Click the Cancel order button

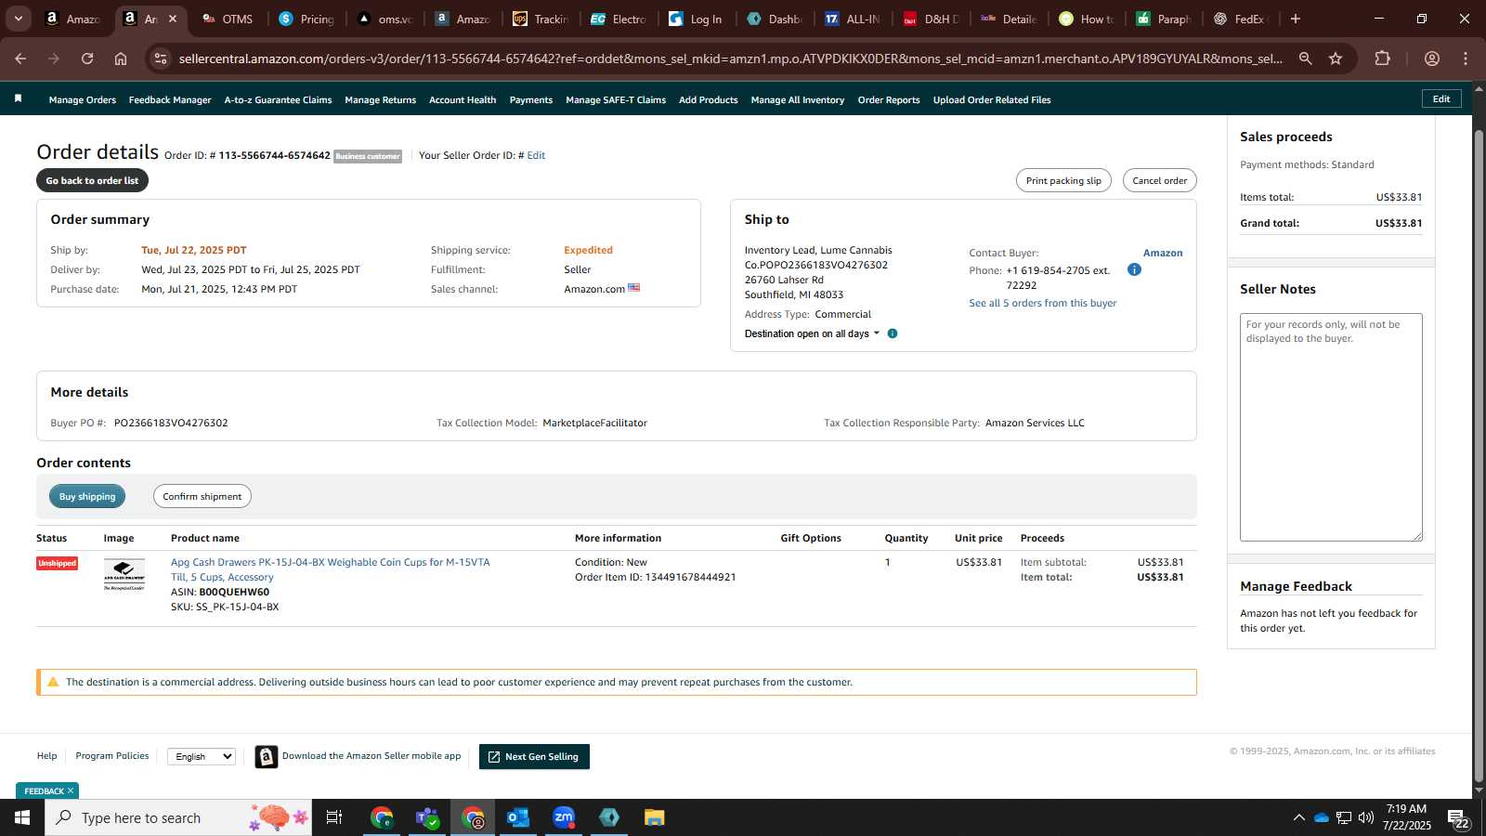pyautogui.click(x=1159, y=180)
